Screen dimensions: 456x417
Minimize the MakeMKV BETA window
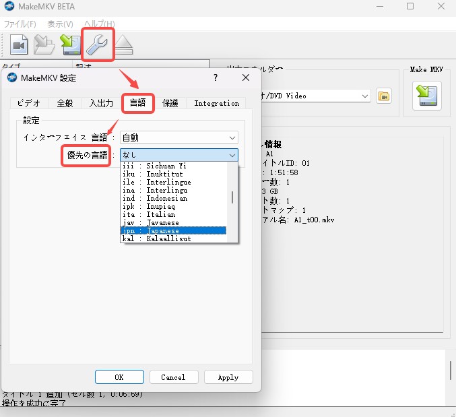(379, 6)
